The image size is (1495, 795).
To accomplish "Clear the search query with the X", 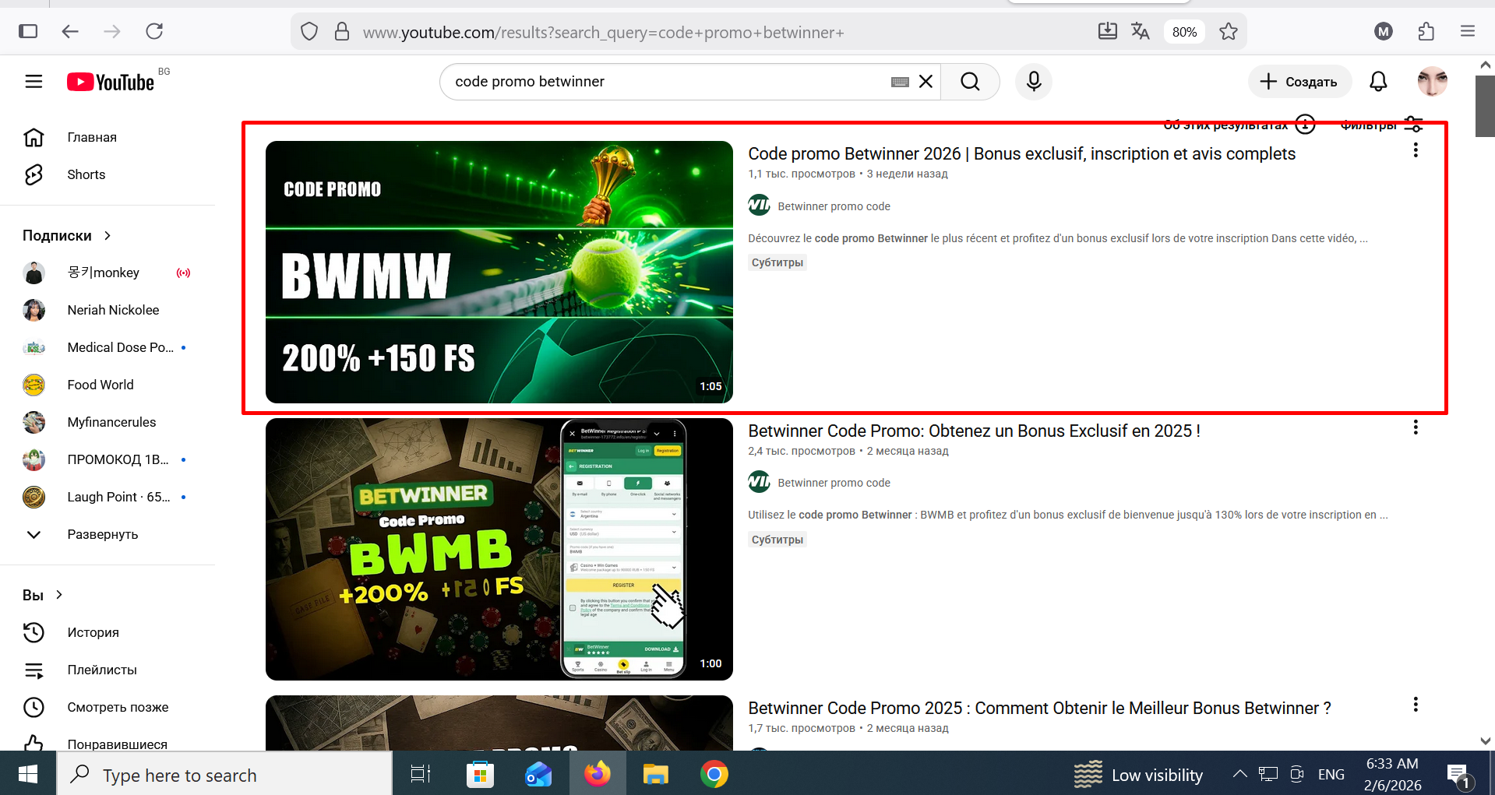I will point(926,82).
